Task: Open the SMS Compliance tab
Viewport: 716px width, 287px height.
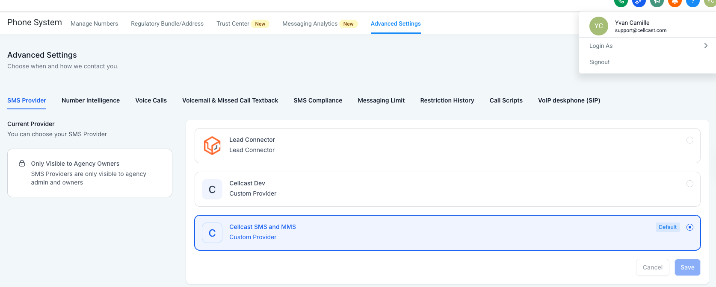Action: [318, 100]
